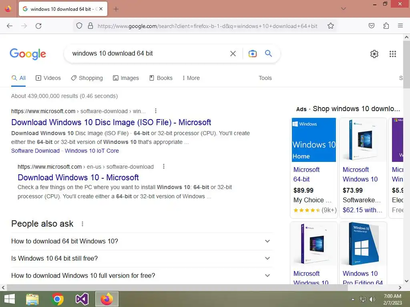Click the magnifier search button

(x=268, y=54)
